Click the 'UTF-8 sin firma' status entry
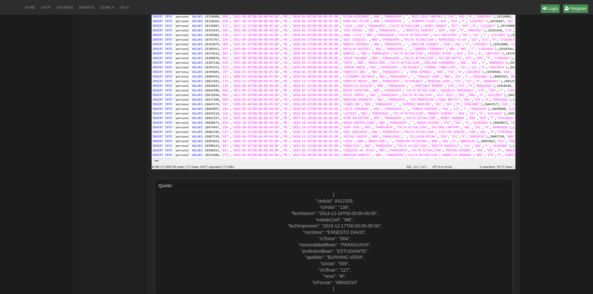This screenshot has width=593, height=294. coord(442,167)
